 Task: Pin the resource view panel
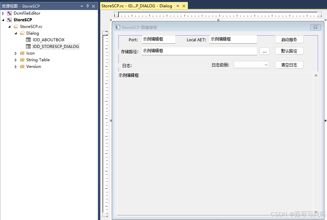coord(87,6)
